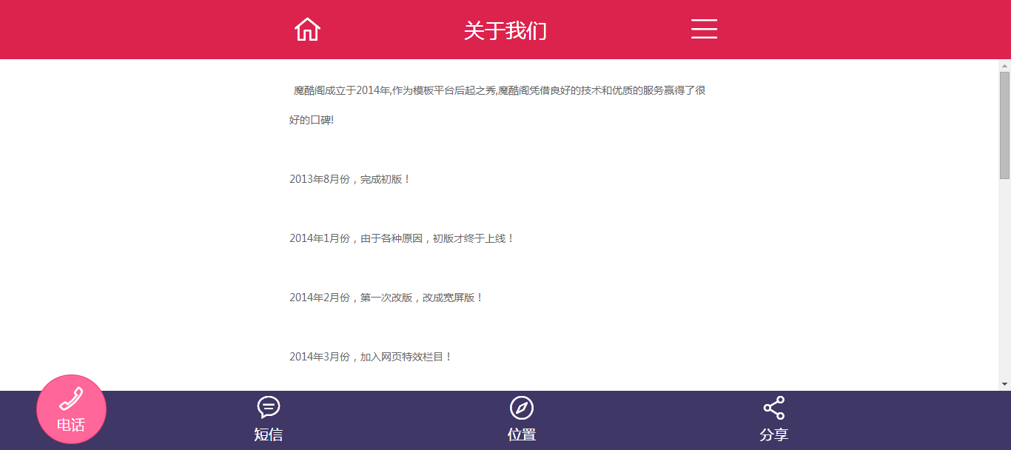Click the intro paragraph starting 魔酷阁成立于2014年

point(499,90)
